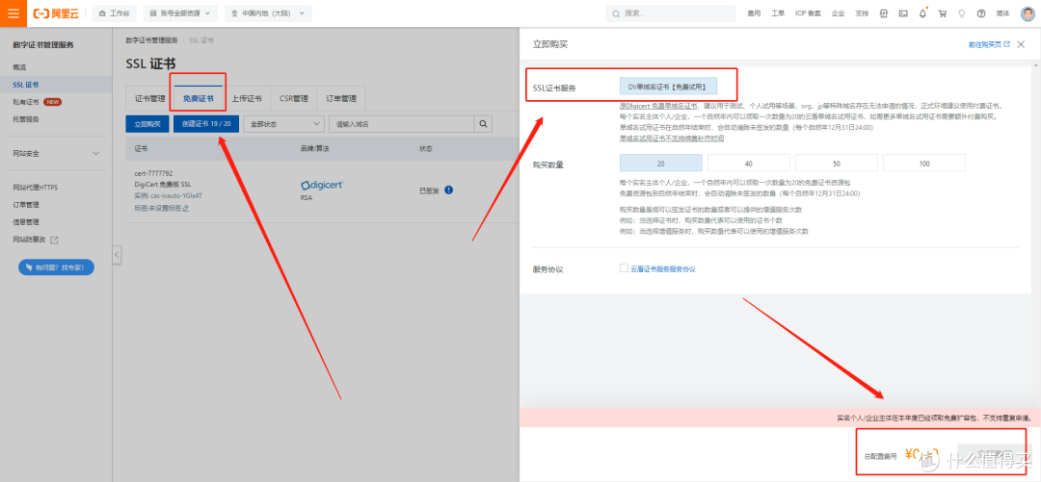The width and height of the screenshot is (1041, 482).
Task: Open 云盾证书服务服务协议 link
Action: point(662,269)
